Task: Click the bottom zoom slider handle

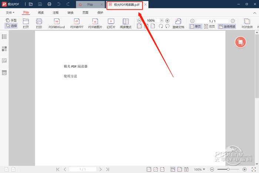Action: click(x=228, y=169)
